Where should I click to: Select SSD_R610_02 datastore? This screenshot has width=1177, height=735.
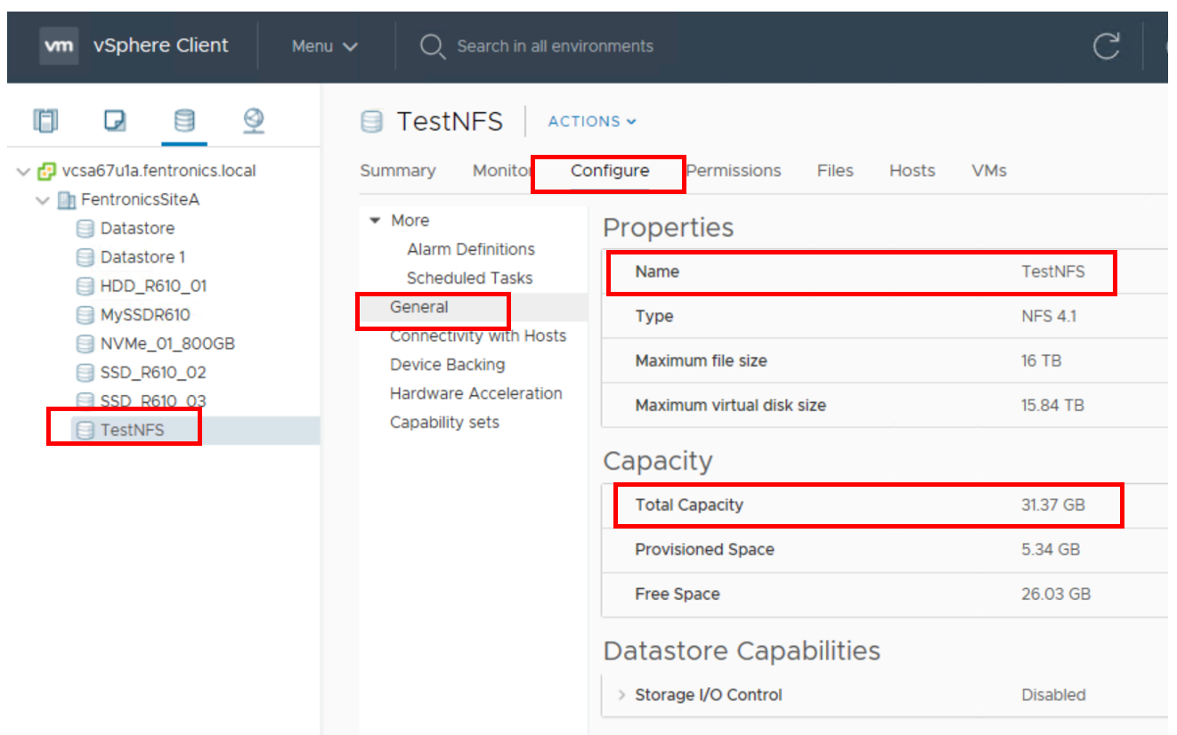[153, 372]
